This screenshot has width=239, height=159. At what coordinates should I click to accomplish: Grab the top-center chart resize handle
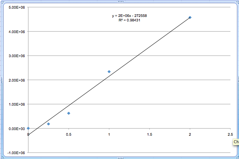(119, 2)
